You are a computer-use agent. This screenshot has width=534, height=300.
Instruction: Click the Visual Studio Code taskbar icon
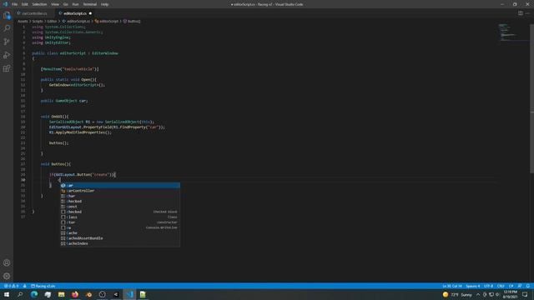tap(130, 294)
